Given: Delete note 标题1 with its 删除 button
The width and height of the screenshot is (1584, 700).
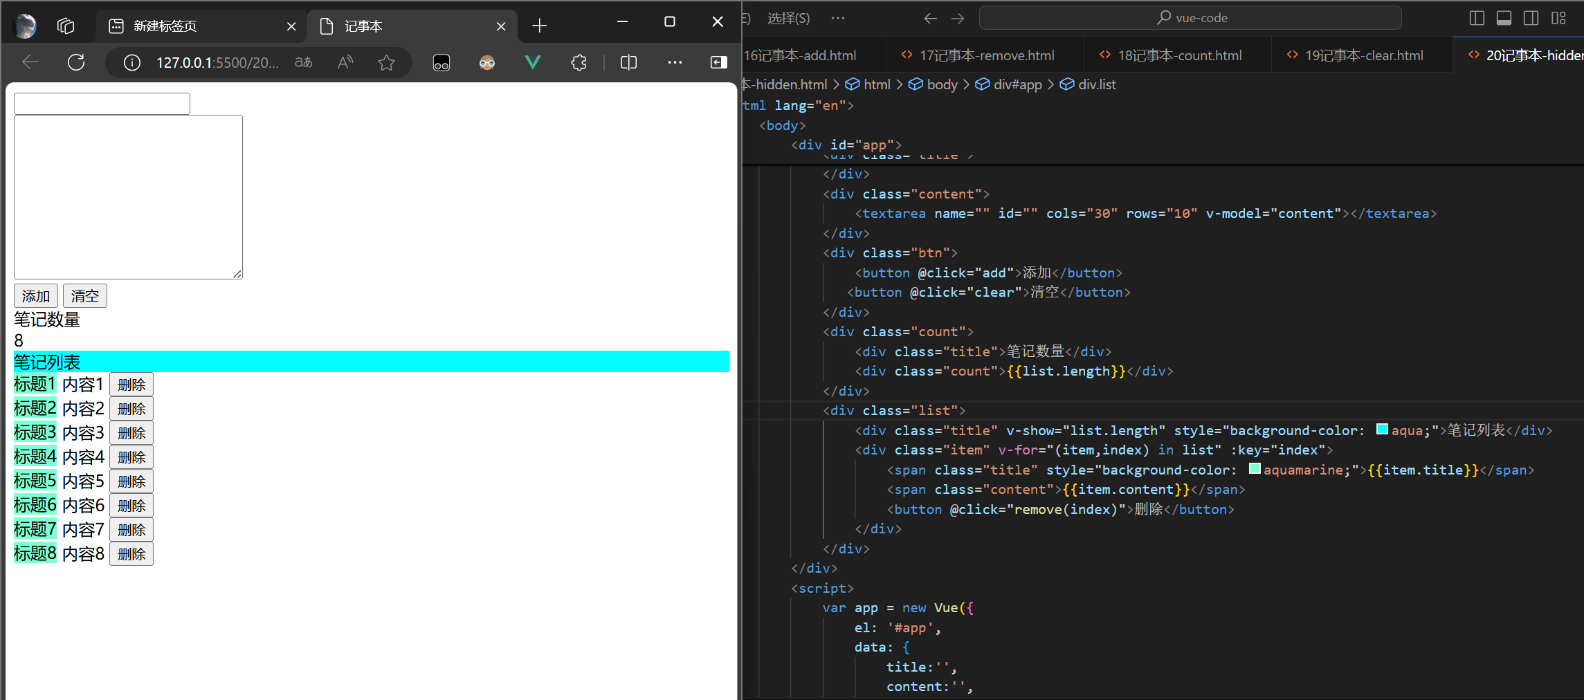Looking at the screenshot, I should point(131,385).
